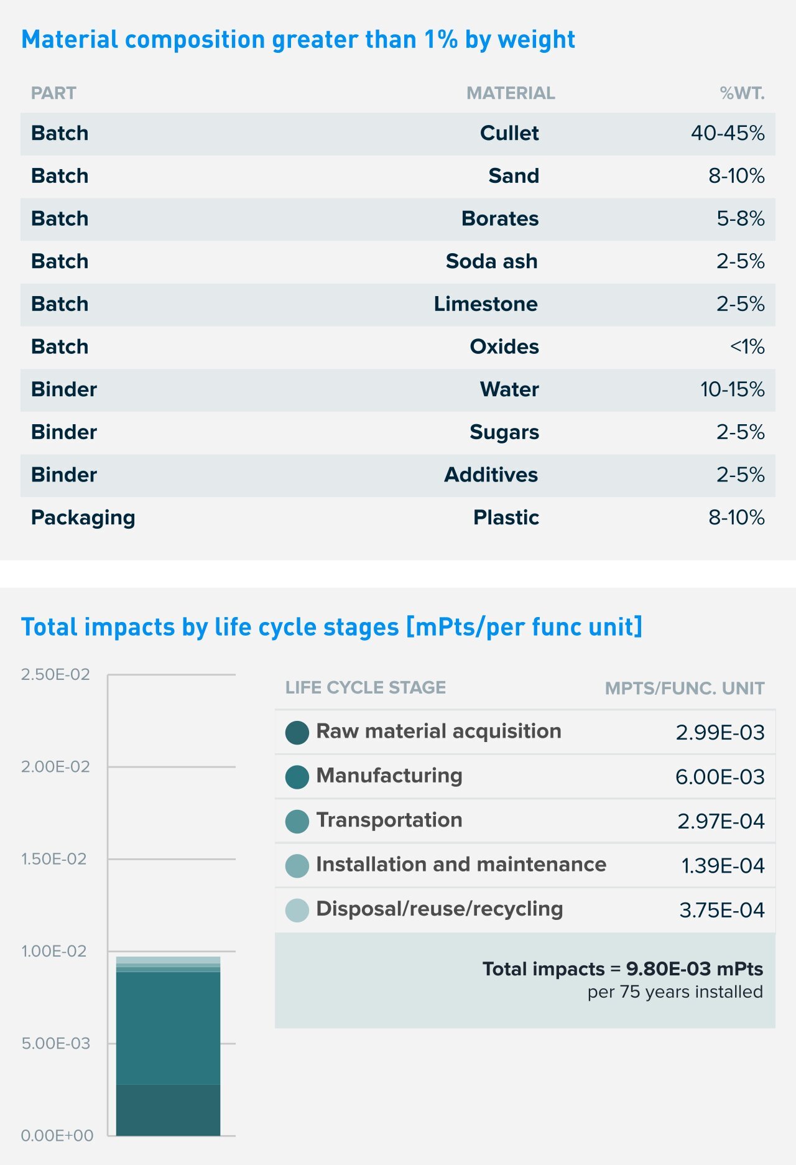Click the Manufacturing segment of the stacked bar
This screenshot has width=796, height=1165.
(168, 1028)
